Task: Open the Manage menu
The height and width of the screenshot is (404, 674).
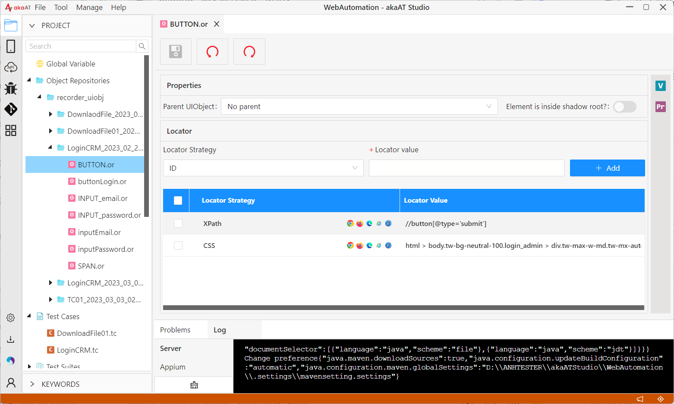Action: point(89,7)
